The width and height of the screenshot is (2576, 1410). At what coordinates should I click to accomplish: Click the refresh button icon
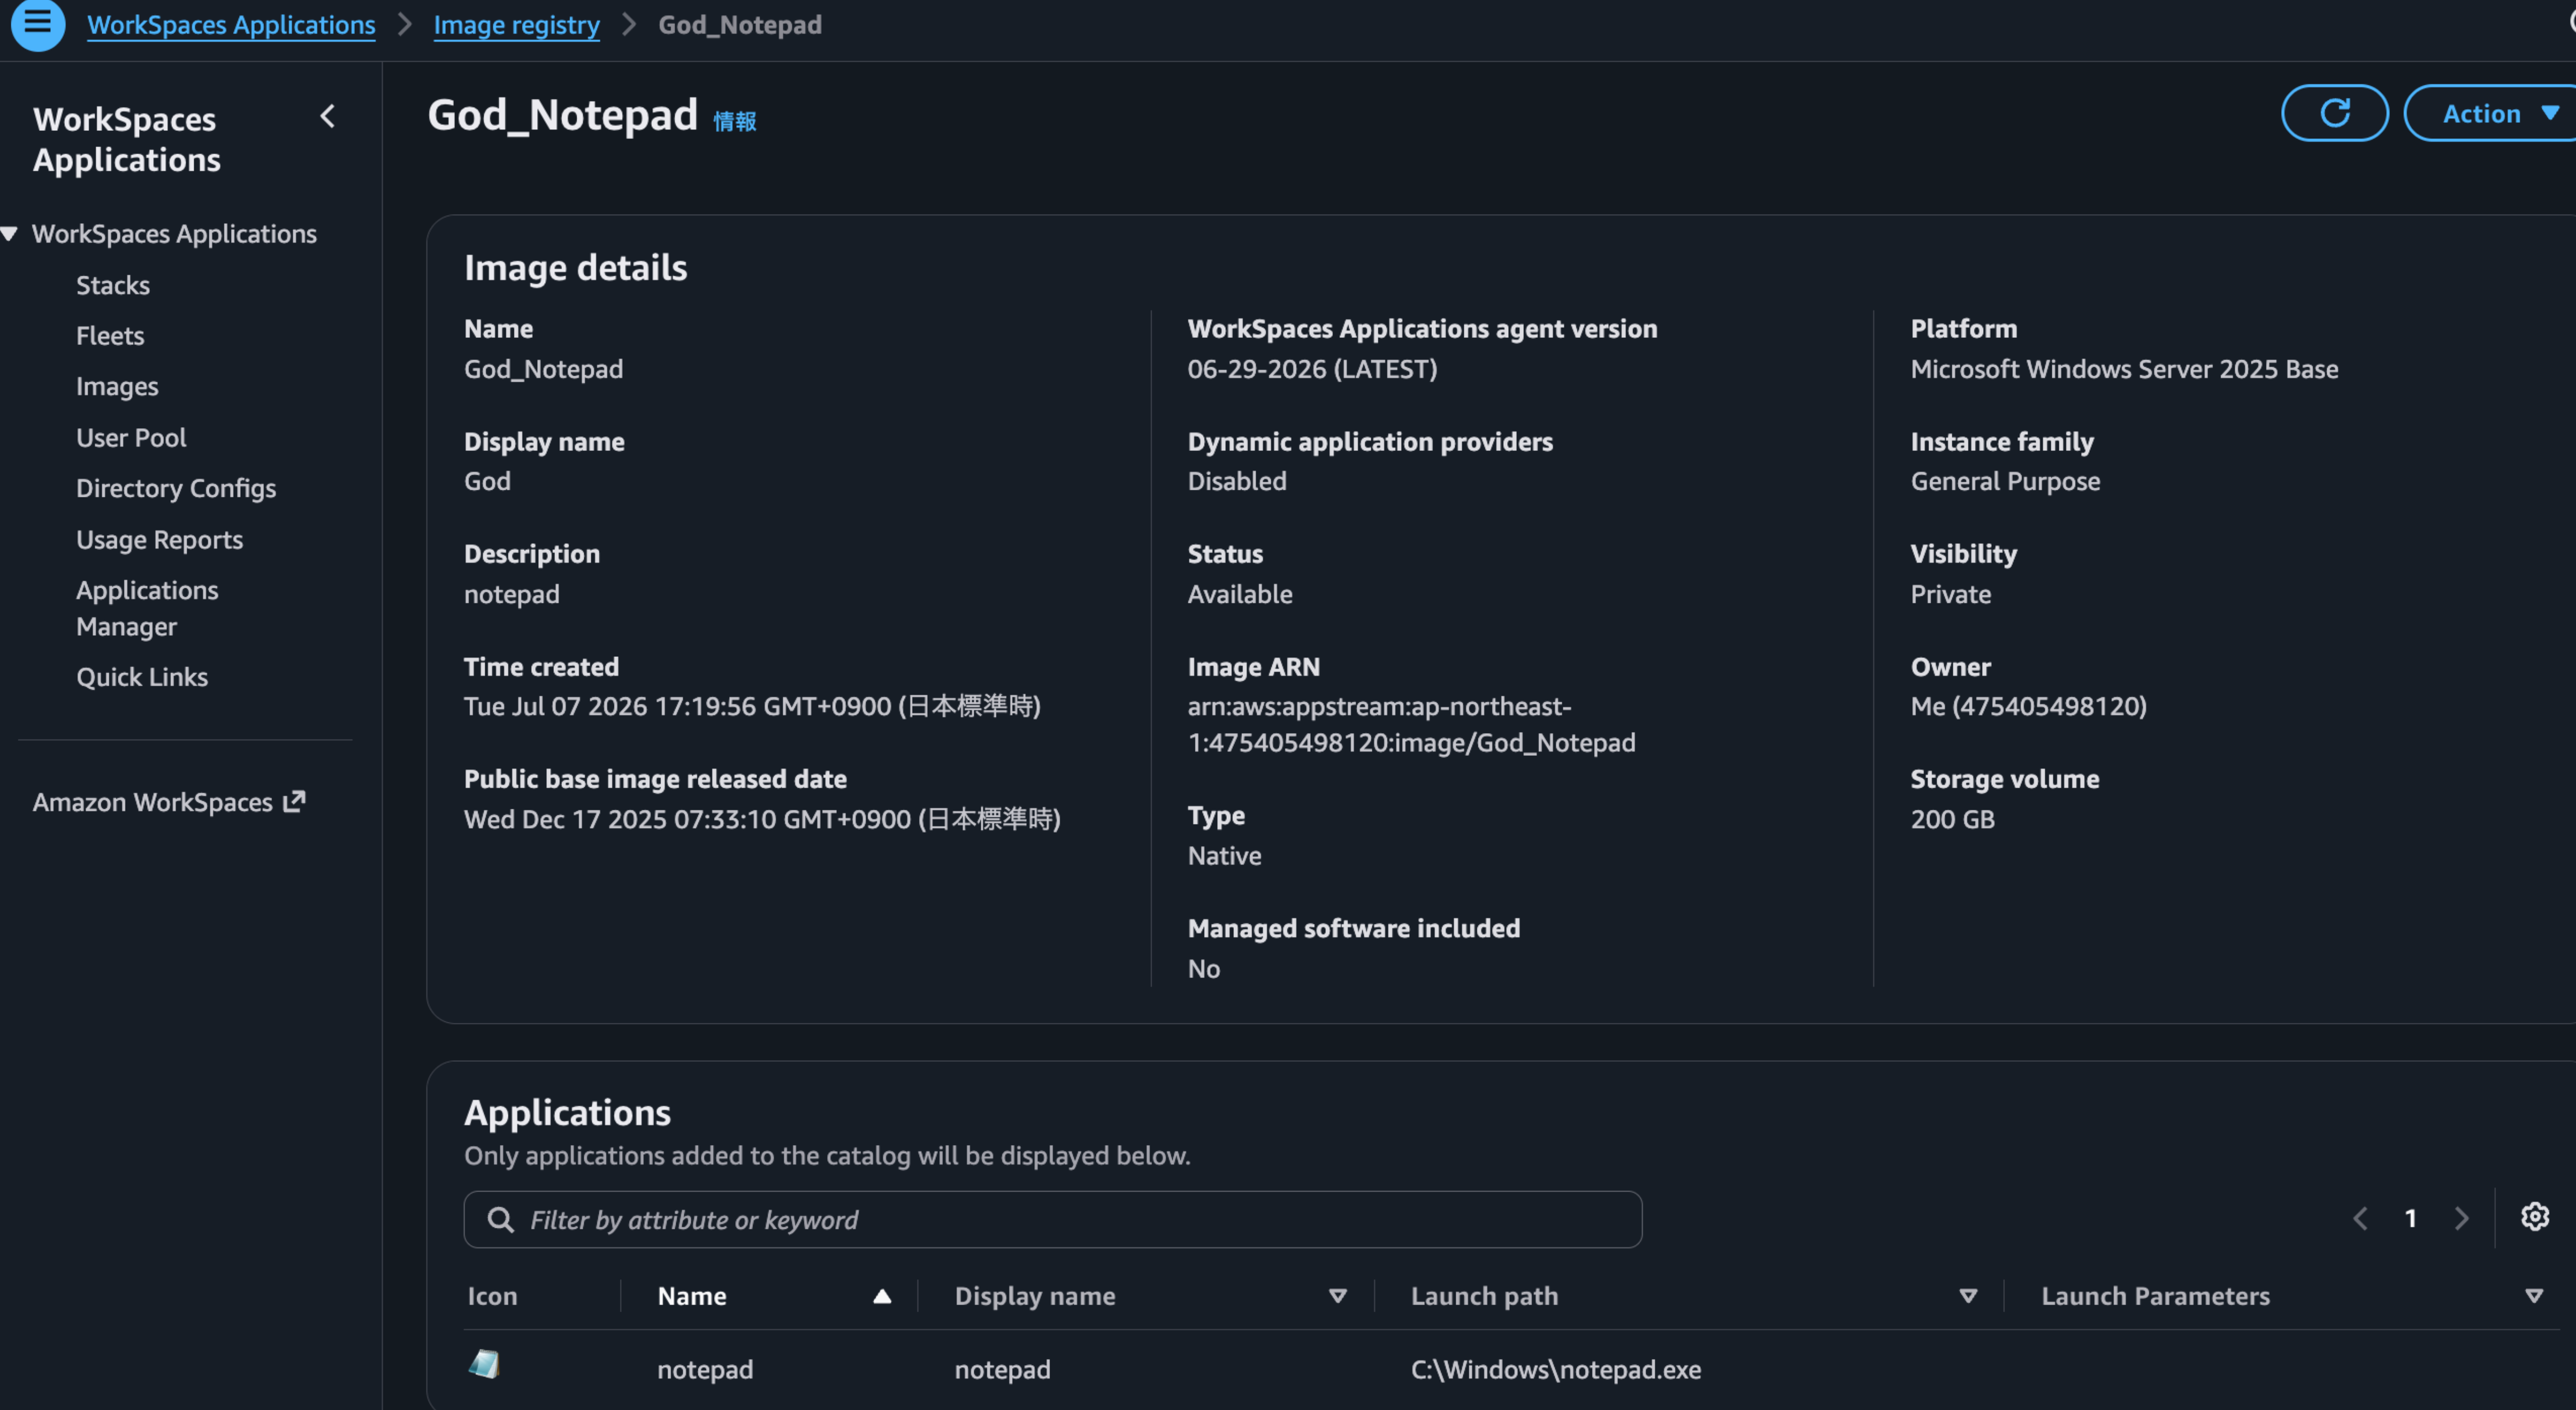click(2334, 113)
